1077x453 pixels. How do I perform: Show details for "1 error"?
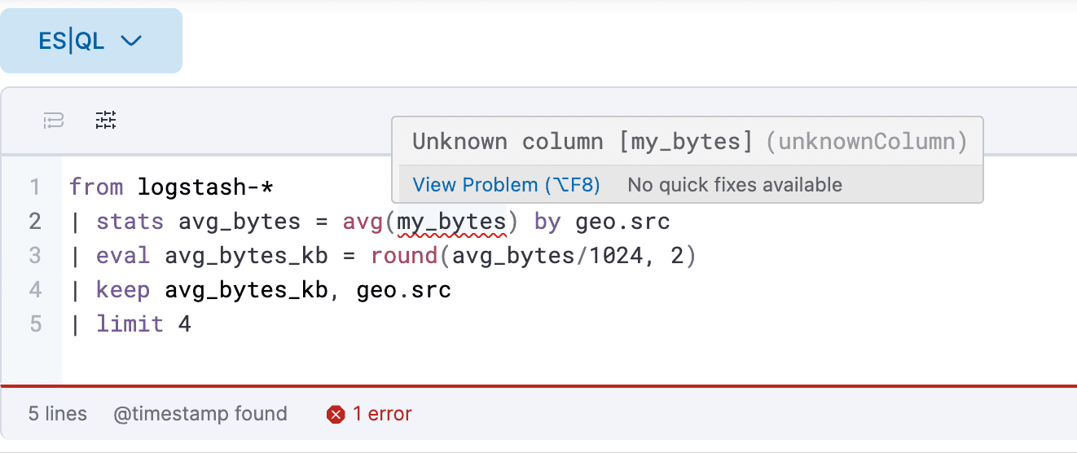coord(381,414)
